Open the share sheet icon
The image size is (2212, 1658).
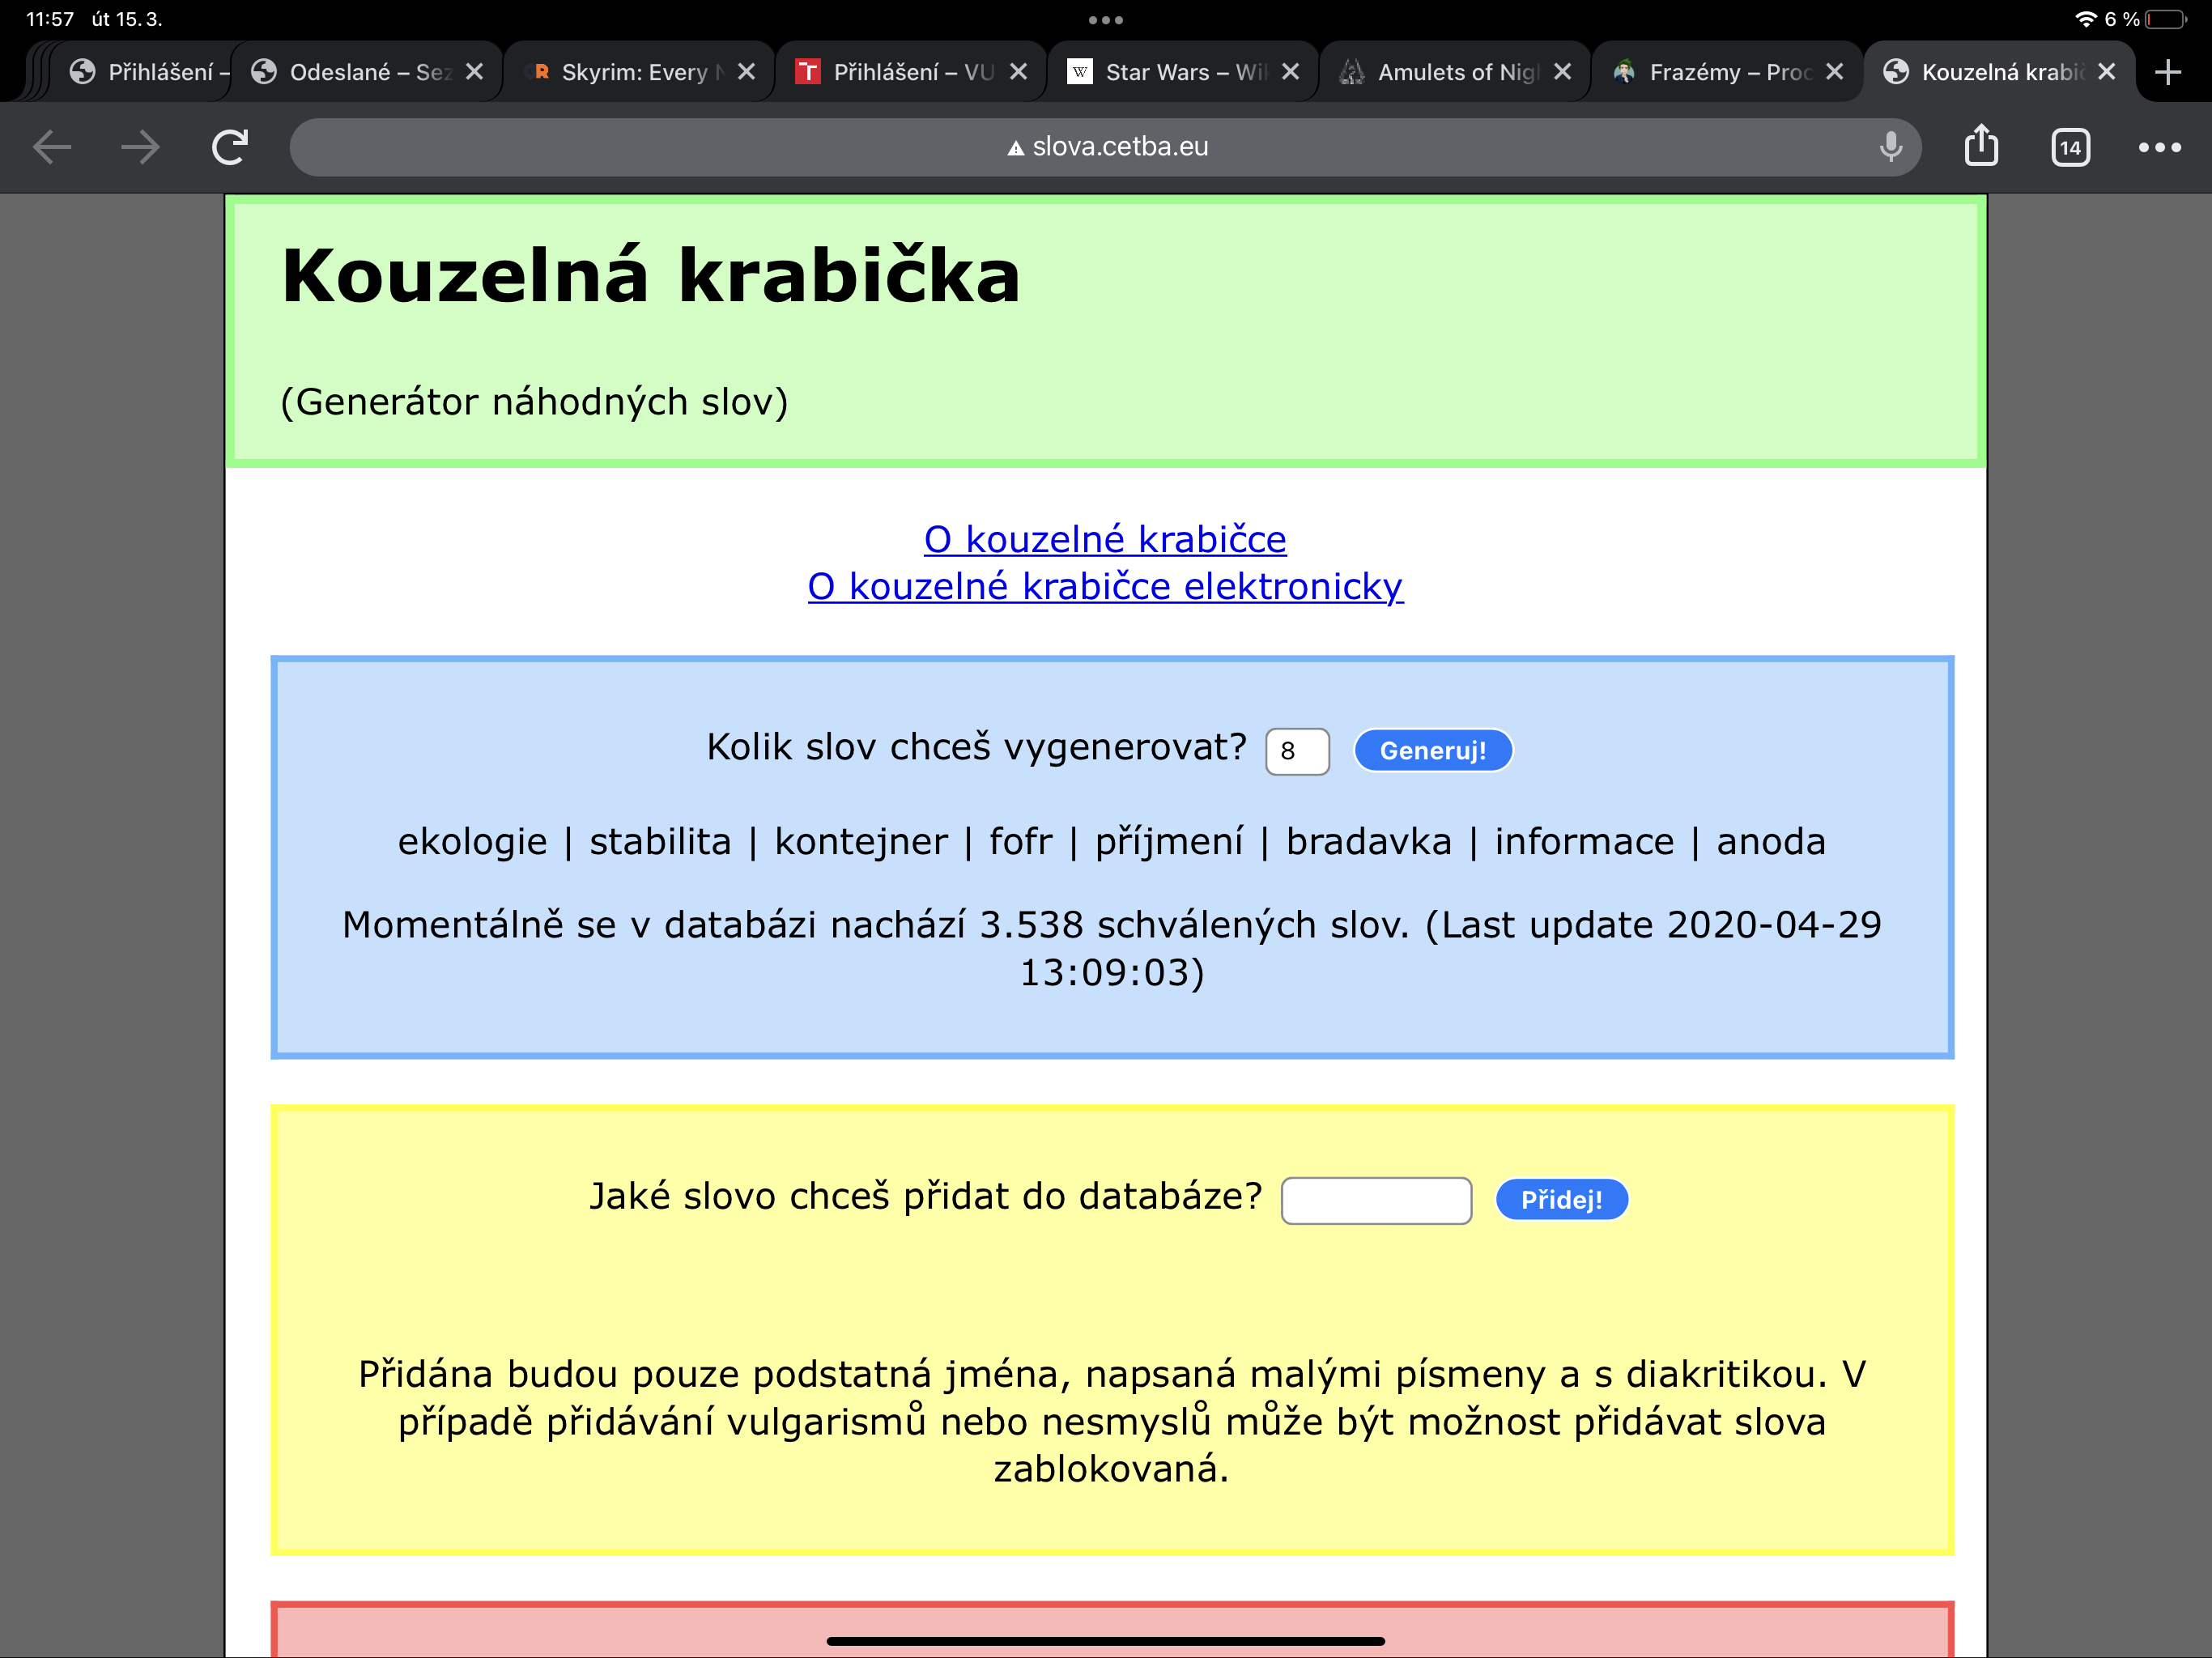[x=1981, y=145]
